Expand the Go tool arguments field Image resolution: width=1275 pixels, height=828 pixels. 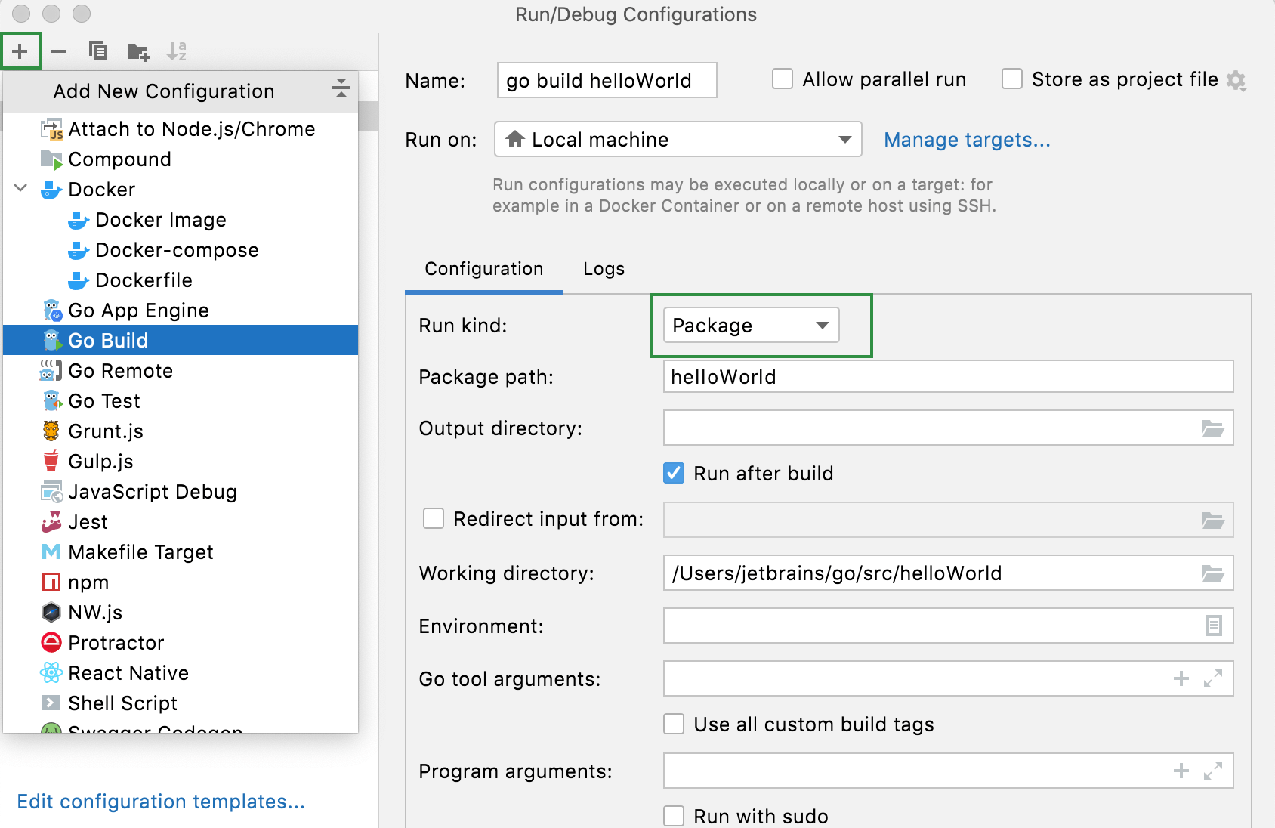point(1212,678)
